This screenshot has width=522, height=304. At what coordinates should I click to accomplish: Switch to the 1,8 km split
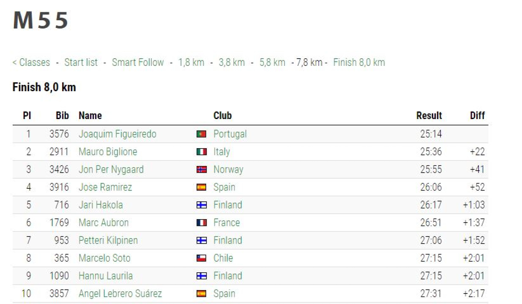point(191,62)
